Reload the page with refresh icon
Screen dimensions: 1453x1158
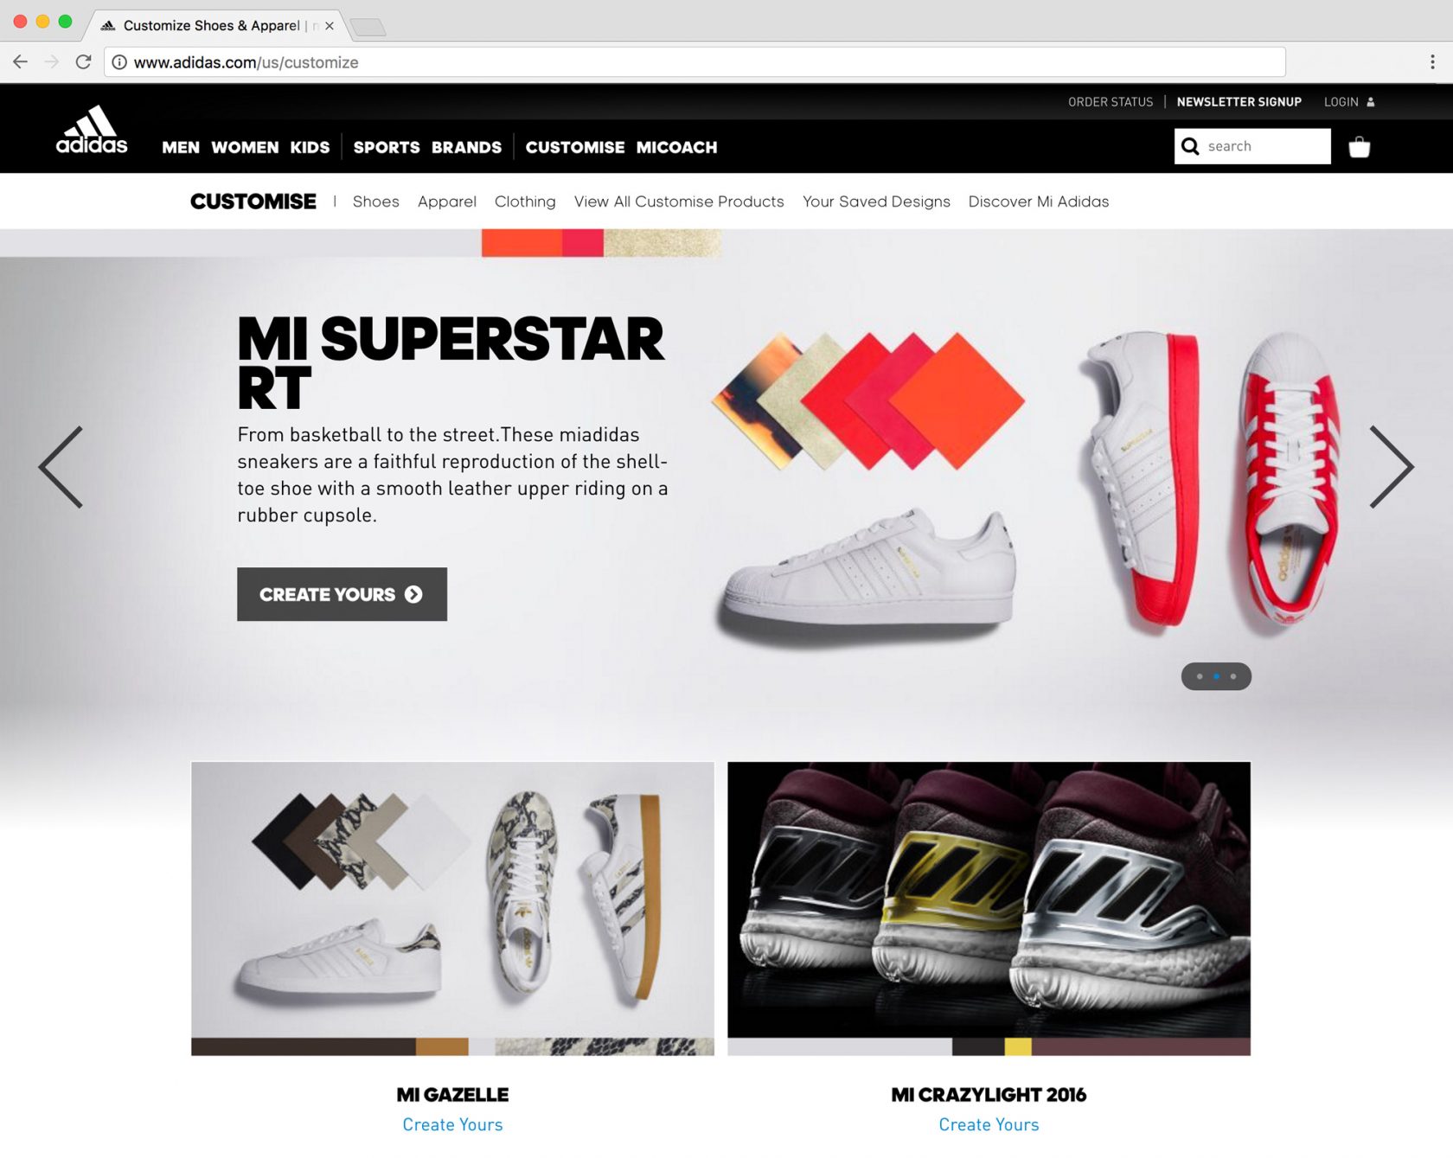[x=83, y=62]
